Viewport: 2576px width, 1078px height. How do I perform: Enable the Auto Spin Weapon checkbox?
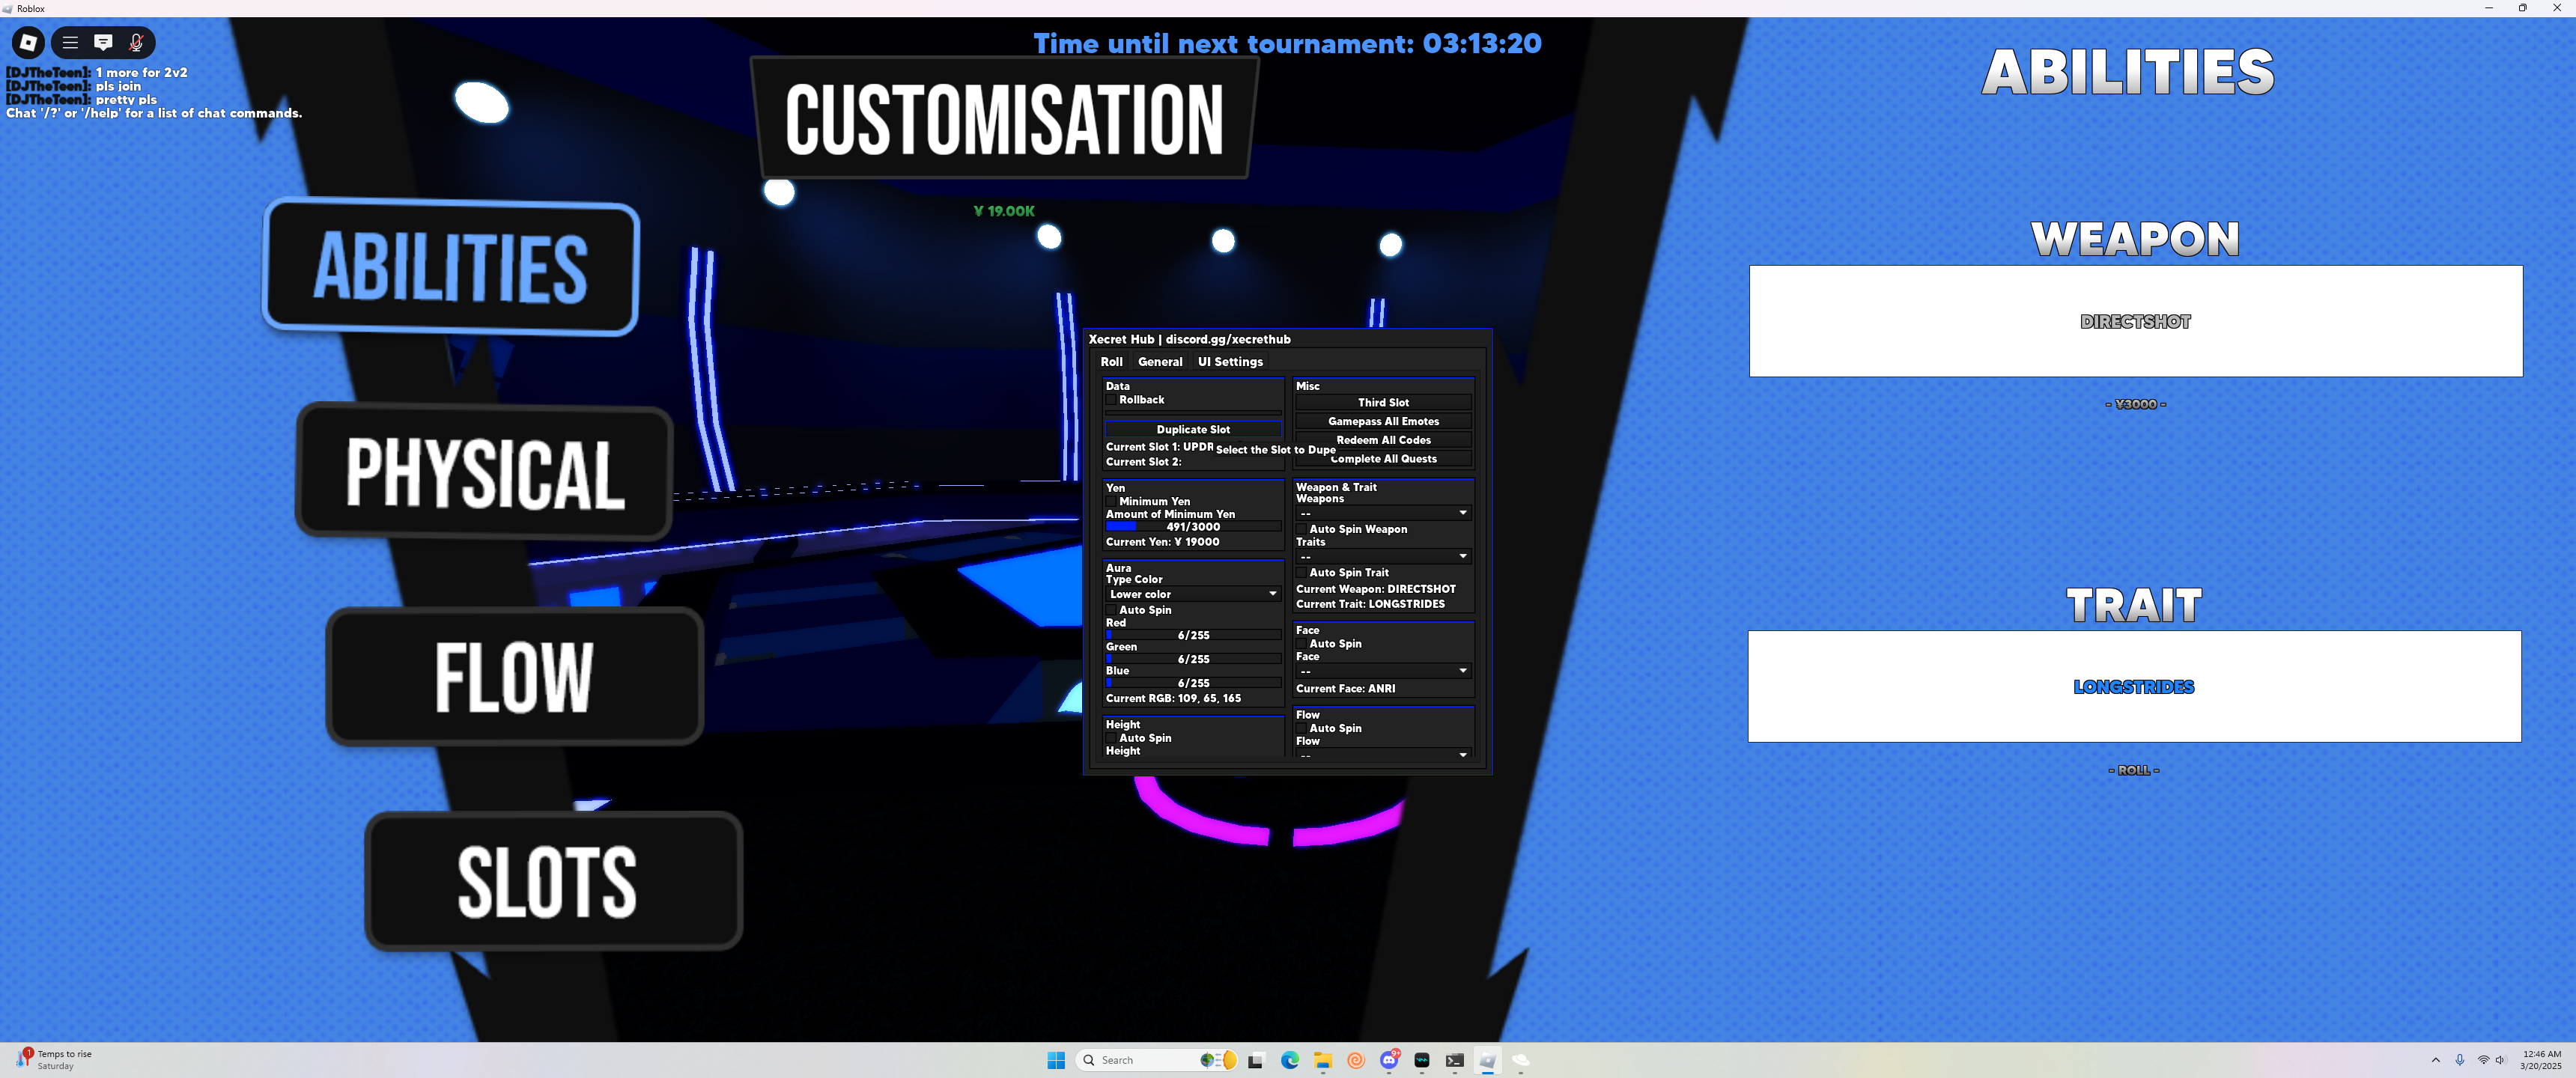1302,529
